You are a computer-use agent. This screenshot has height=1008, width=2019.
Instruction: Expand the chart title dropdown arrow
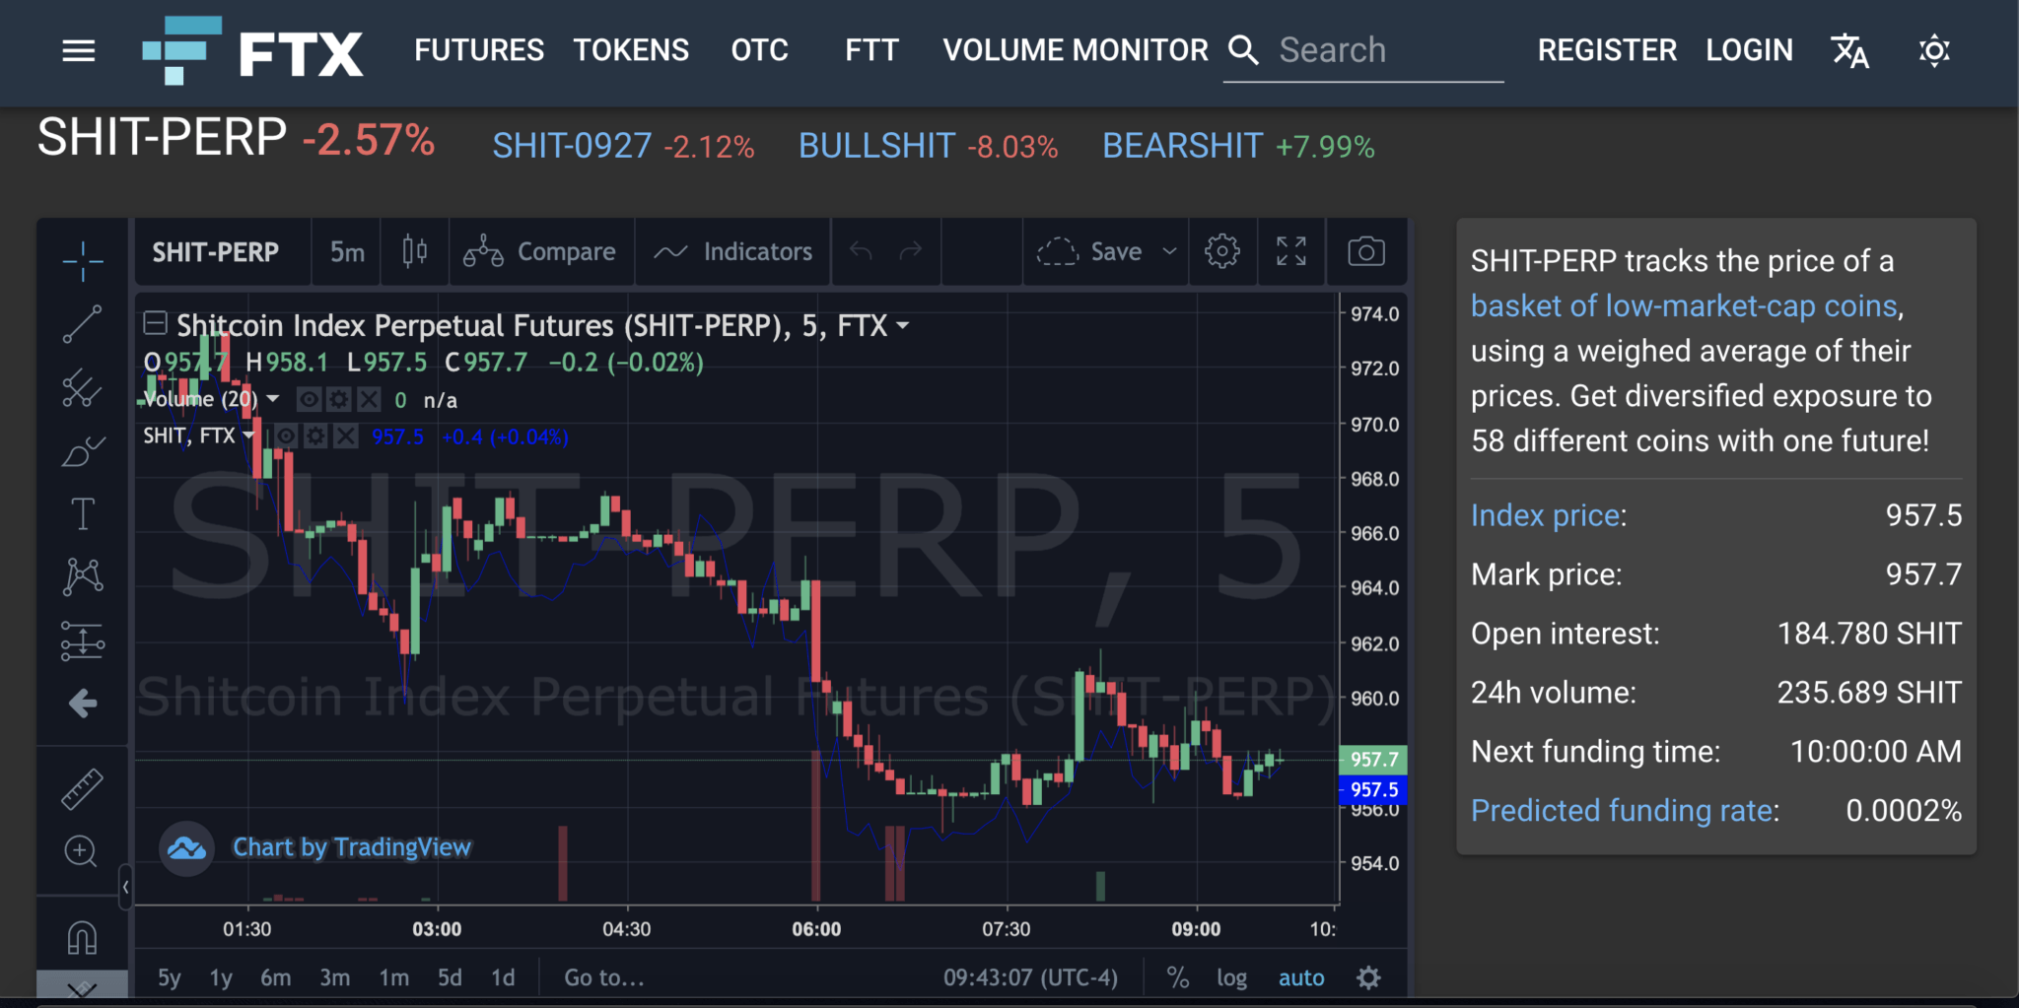click(902, 325)
